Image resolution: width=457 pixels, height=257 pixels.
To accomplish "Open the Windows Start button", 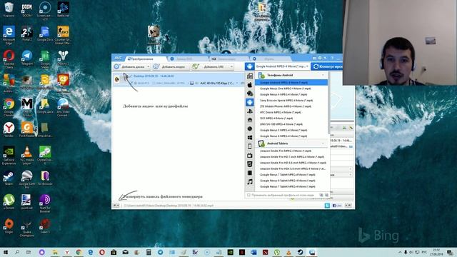I will (x=5, y=252).
